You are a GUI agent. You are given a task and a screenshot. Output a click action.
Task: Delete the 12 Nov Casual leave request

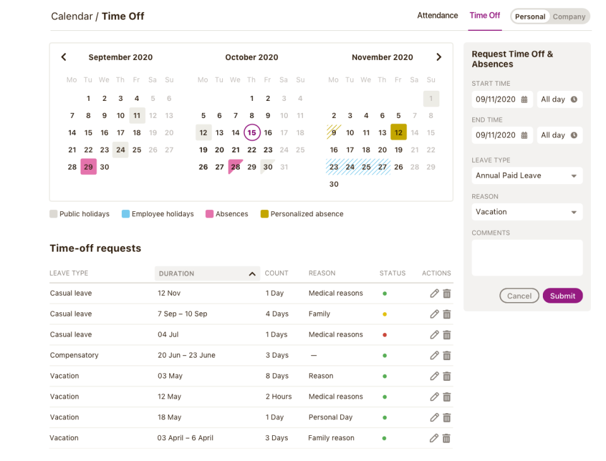coord(447,293)
